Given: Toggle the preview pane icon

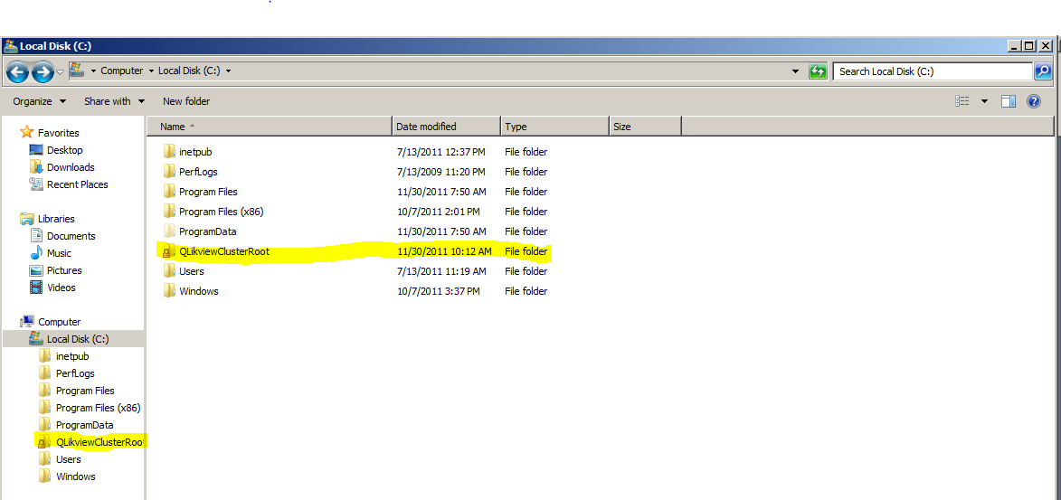Looking at the screenshot, I should (x=1009, y=101).
